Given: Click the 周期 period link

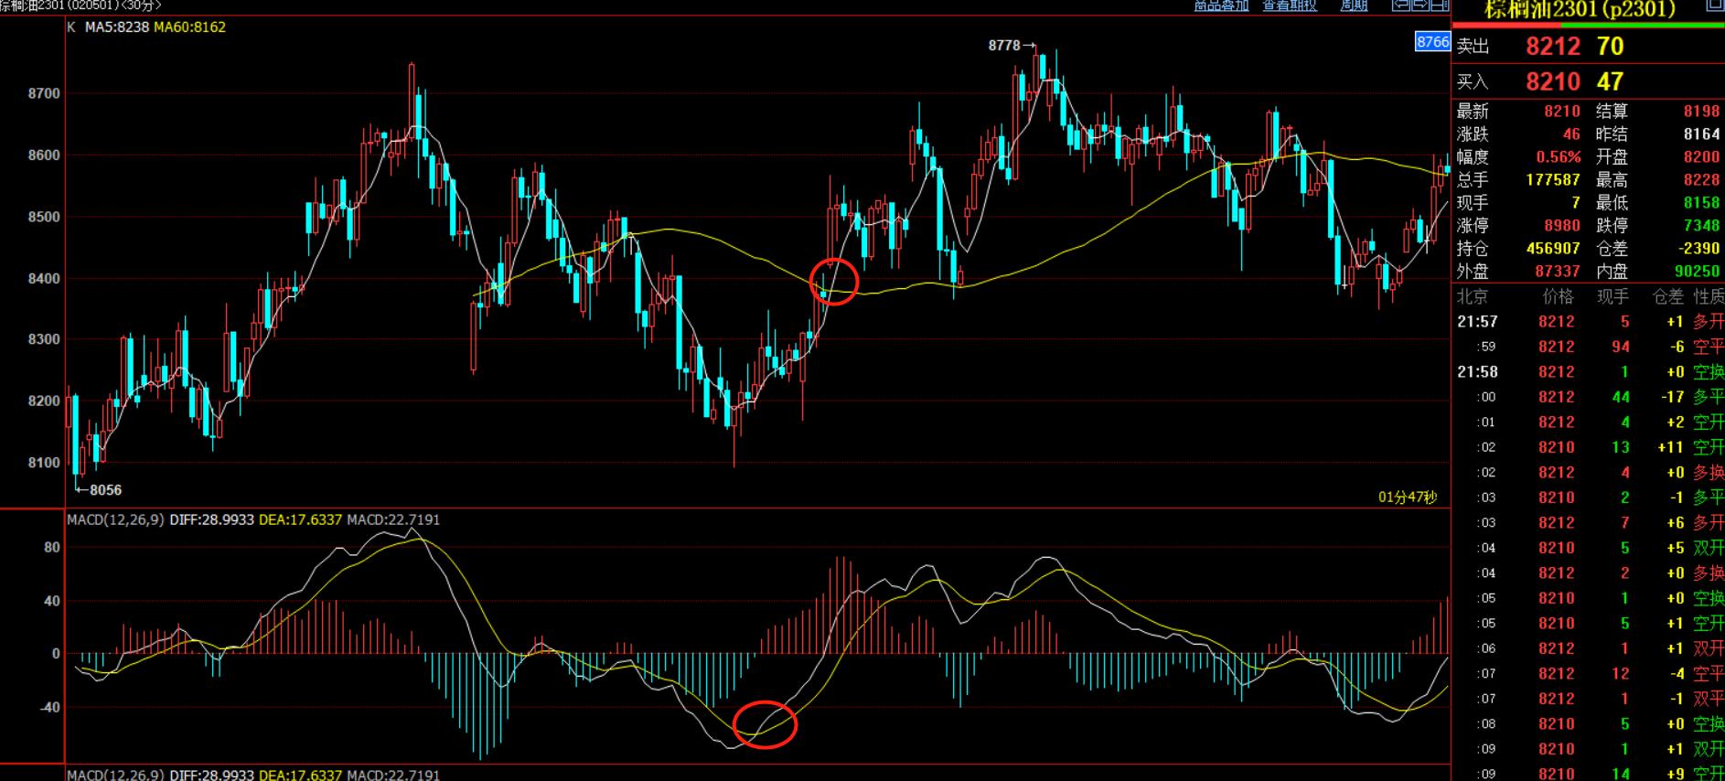Looking at the screenshot, I should [x=1354, y=5].
